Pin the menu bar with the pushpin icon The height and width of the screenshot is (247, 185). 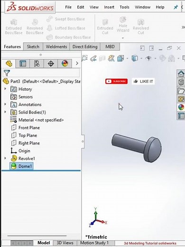[x=176, y=7]
